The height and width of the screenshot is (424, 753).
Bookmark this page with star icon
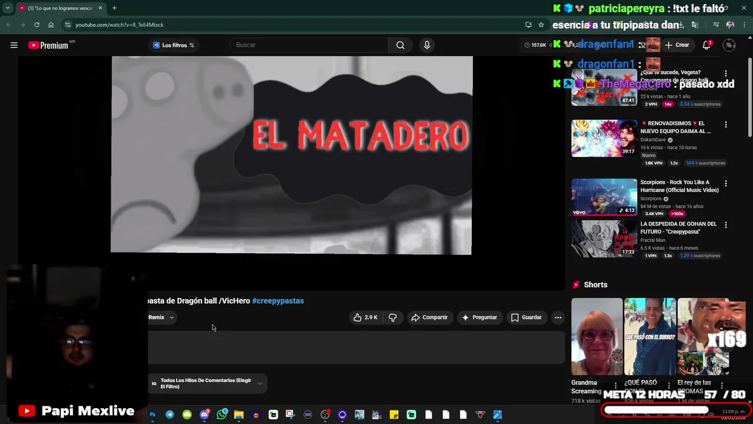(541, 25)
